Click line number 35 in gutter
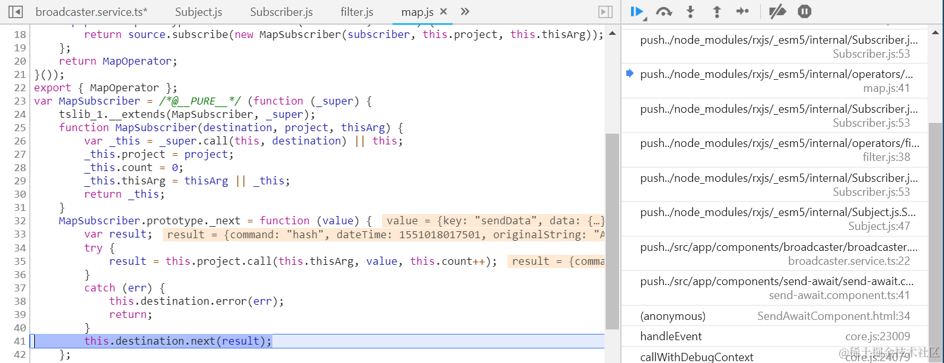The height and width of the screenshot is (363, 944). (x=20, y=261)
